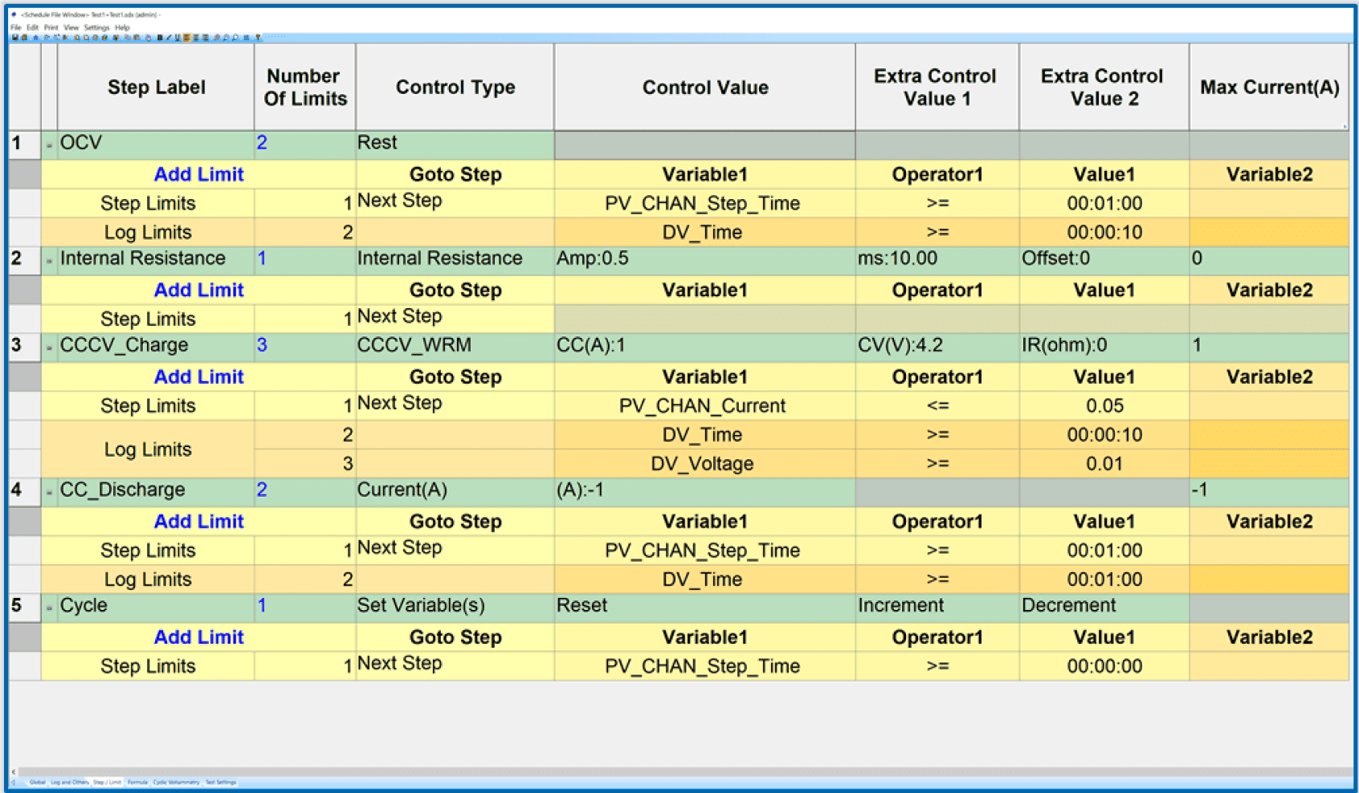Viewport: 1359px width, 793px height.
Task: Click the <= operator cell
Action: pyautogui.click(x=937, y=405)
